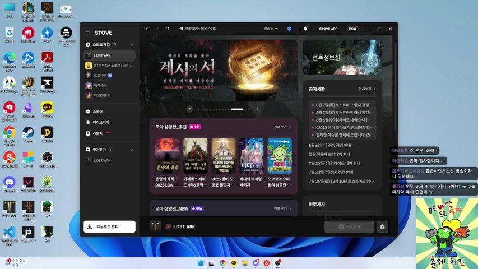
Task: Open Chrome from the taskbar
Action: click(223, 263)
